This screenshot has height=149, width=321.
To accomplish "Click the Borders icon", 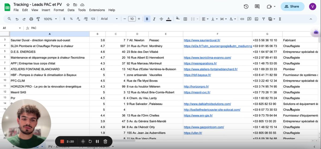I will coord(185,19).
